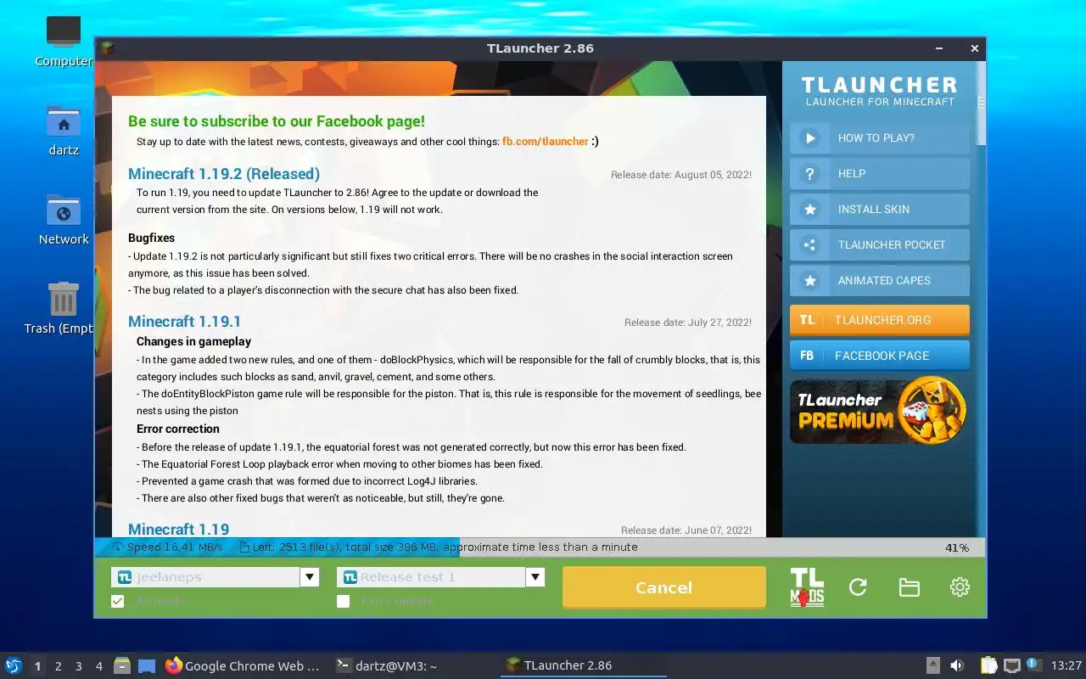
Task: Toggle the Accounts checkbox
Action: (118, 601)
